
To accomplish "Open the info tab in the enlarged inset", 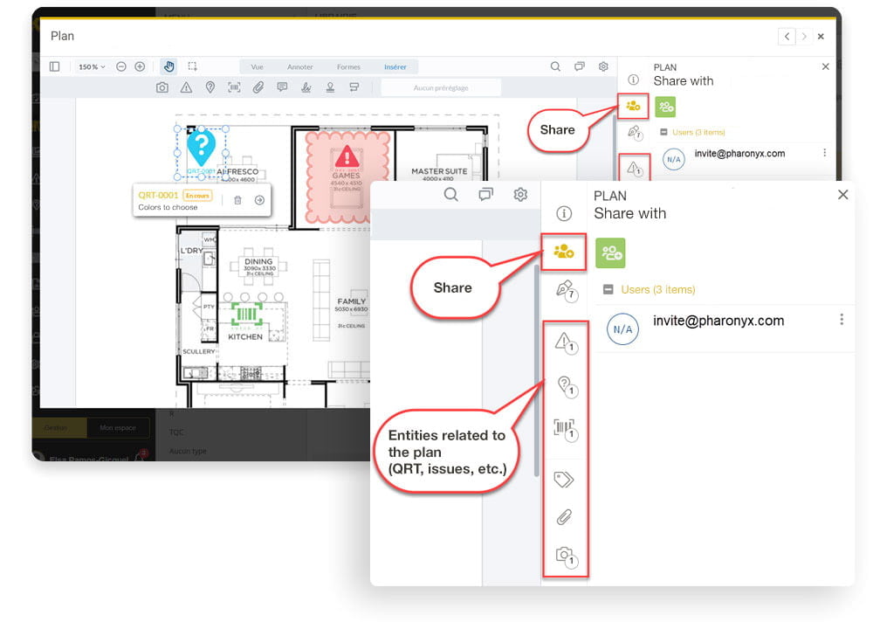I will click(x=564, y=213).
